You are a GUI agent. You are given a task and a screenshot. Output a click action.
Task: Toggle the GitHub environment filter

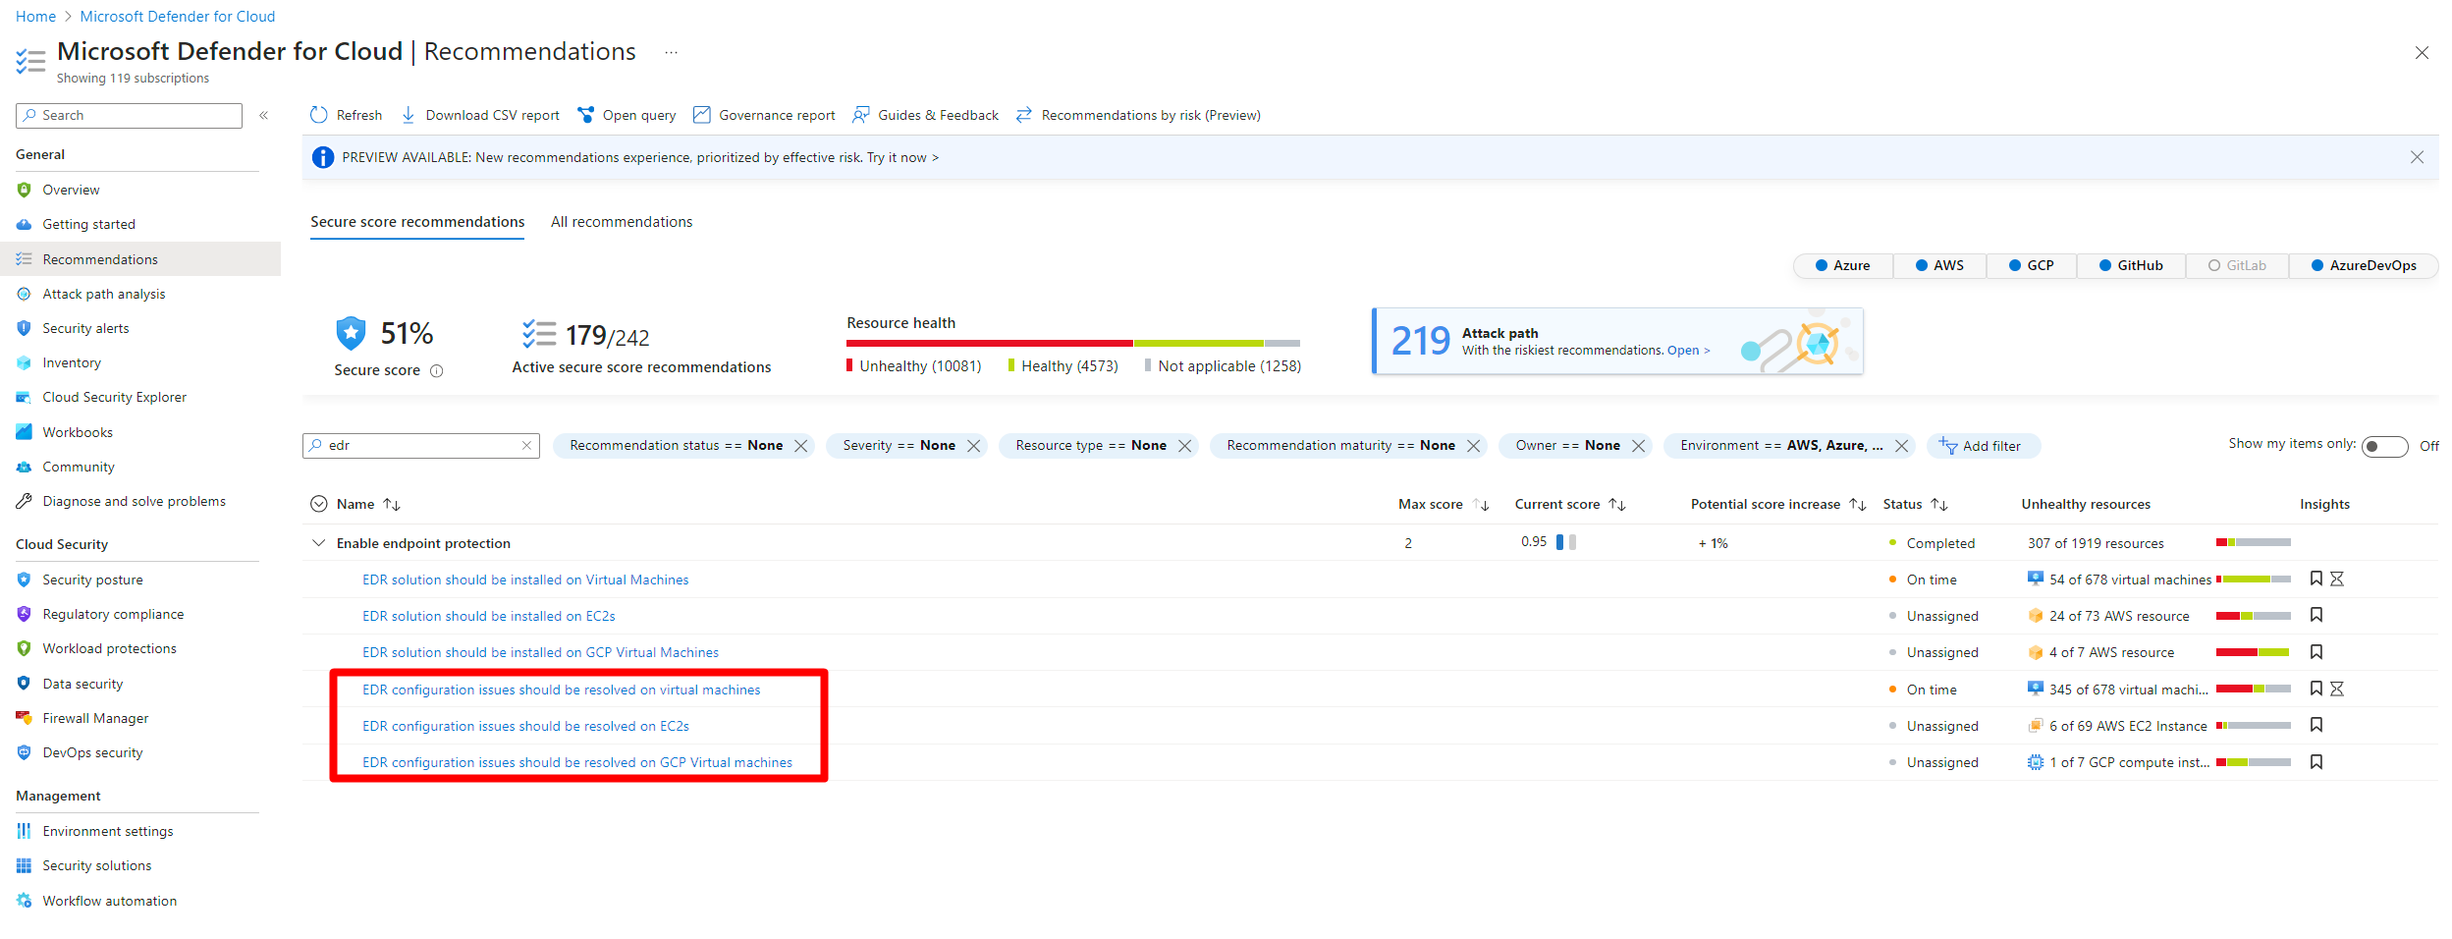click(x=2131, y=266)
